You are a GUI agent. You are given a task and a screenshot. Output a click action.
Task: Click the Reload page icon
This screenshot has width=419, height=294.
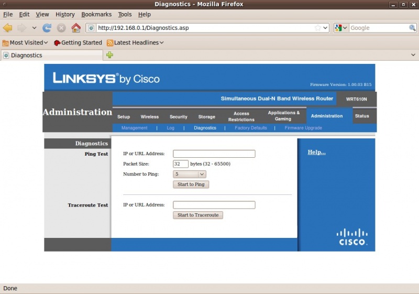click(47, 28)
